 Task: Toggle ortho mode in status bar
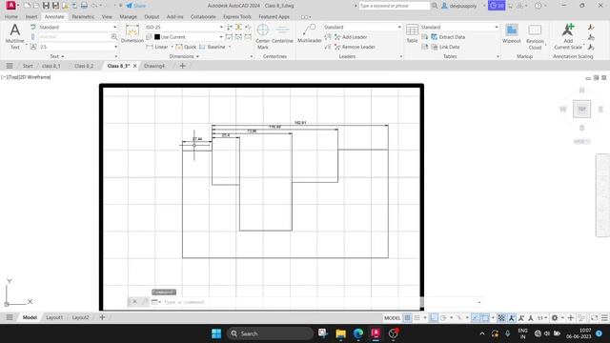[435, 317]
